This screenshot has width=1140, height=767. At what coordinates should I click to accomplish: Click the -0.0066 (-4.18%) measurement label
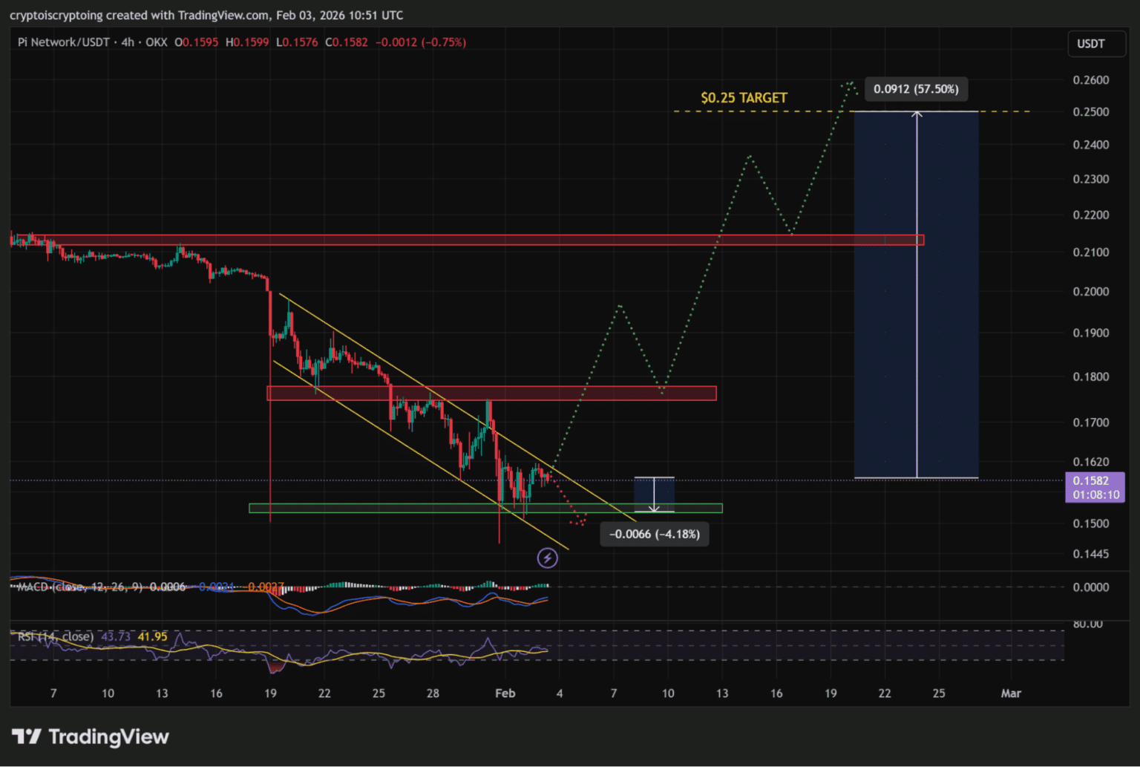(654, 534)
